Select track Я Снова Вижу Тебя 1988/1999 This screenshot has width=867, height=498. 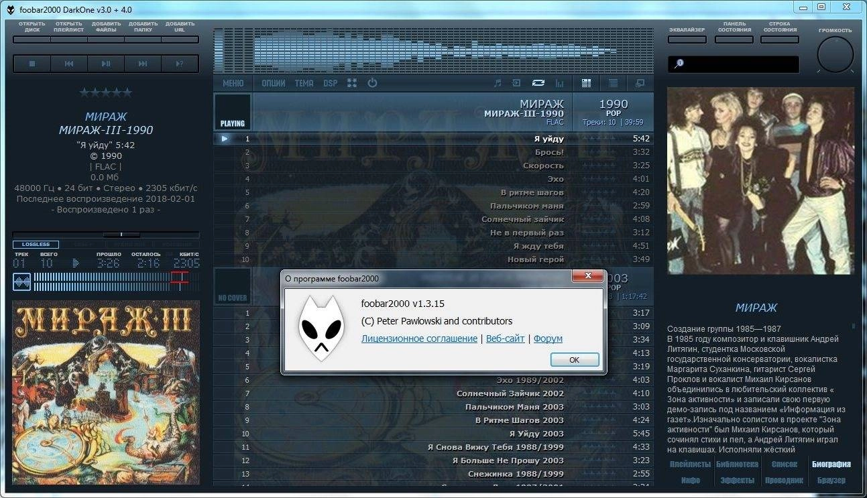coord(433,447)
